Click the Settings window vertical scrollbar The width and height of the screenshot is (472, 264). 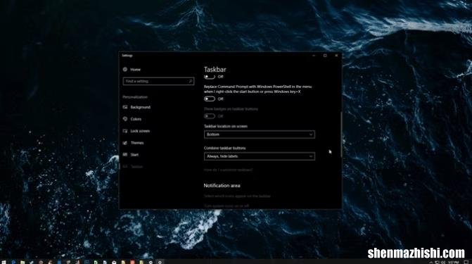tap(341, 134)
